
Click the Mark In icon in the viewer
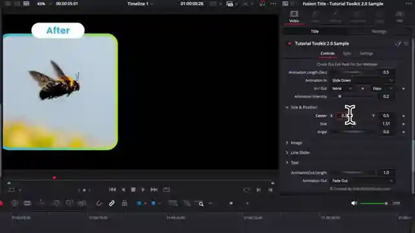[259, 190]
